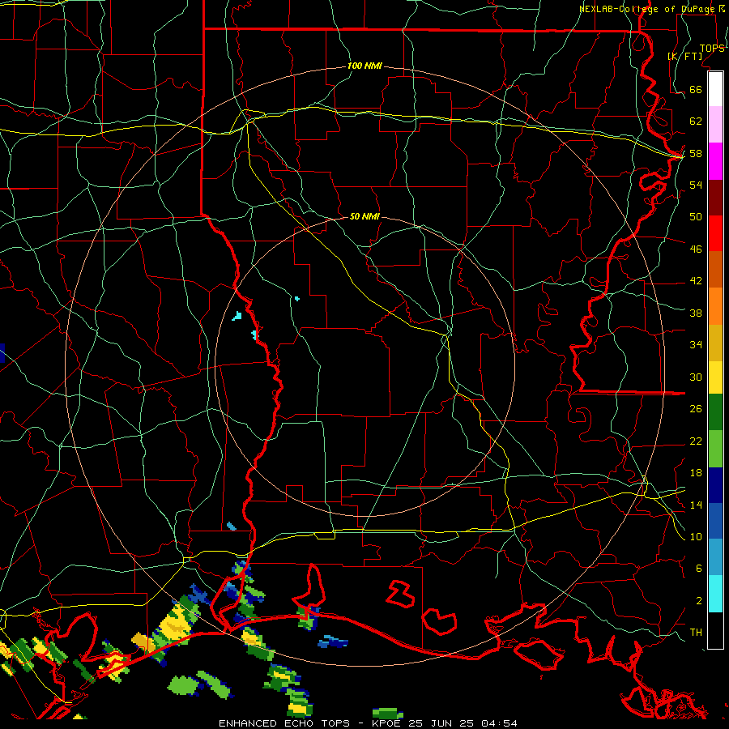The width and height of the screenshot is (729, 729).
Task: Select the cyan swatch near legend value 2
Action: (715, 594)
